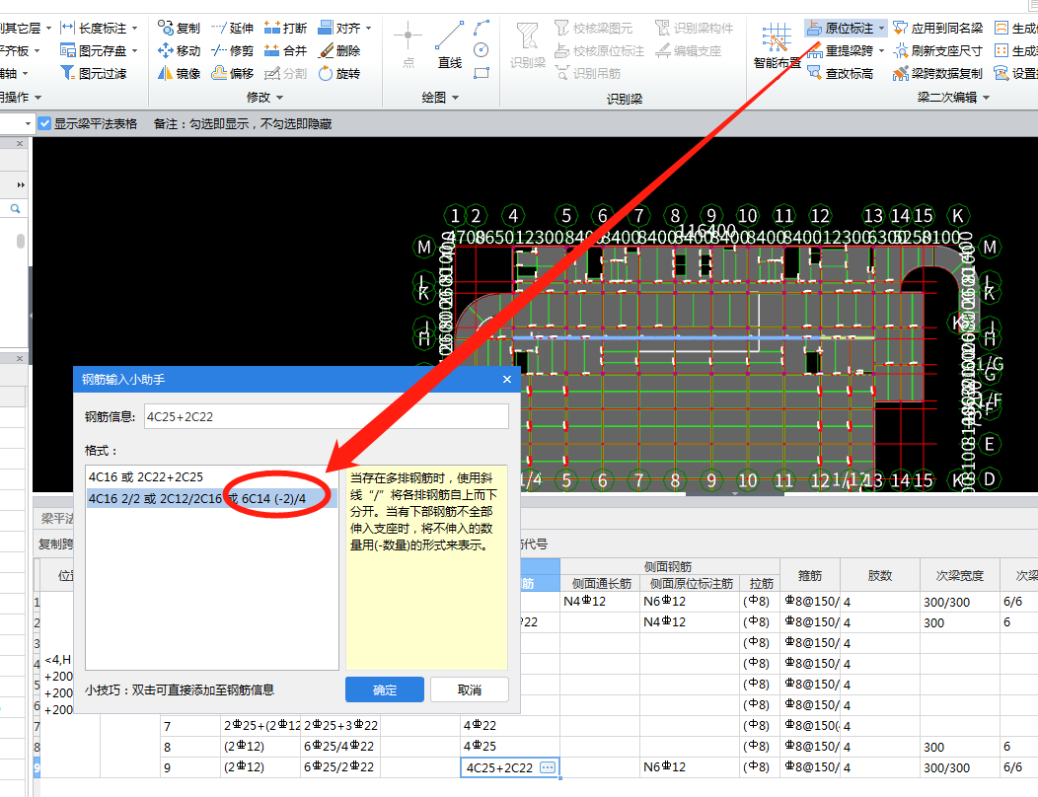Select the 删除 (delete) tool
Image resolution: width=1038 pixels, height=797 pixels.
(339, 50)
